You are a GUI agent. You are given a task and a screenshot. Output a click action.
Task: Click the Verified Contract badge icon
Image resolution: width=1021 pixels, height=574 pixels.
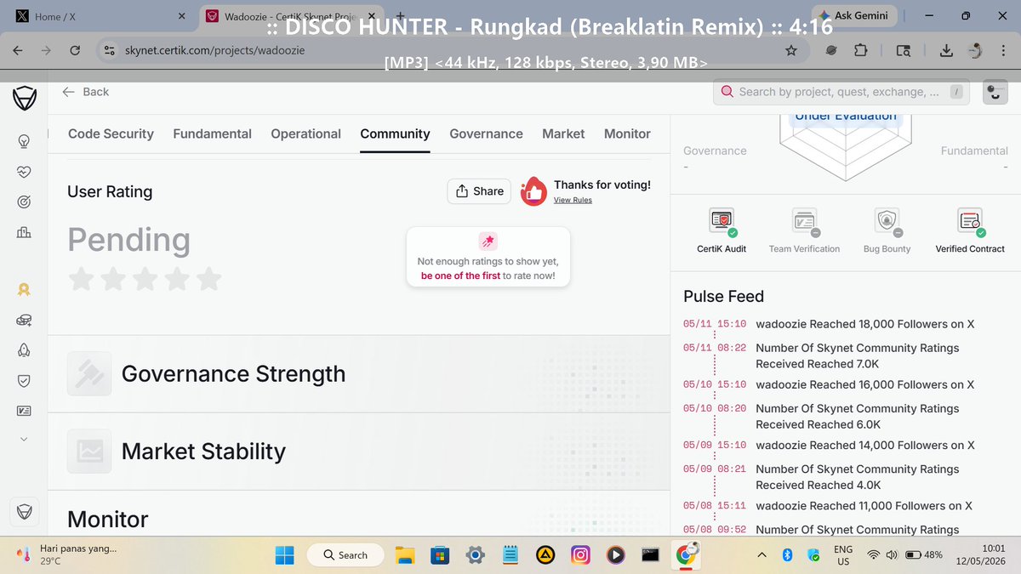[970, 222]
